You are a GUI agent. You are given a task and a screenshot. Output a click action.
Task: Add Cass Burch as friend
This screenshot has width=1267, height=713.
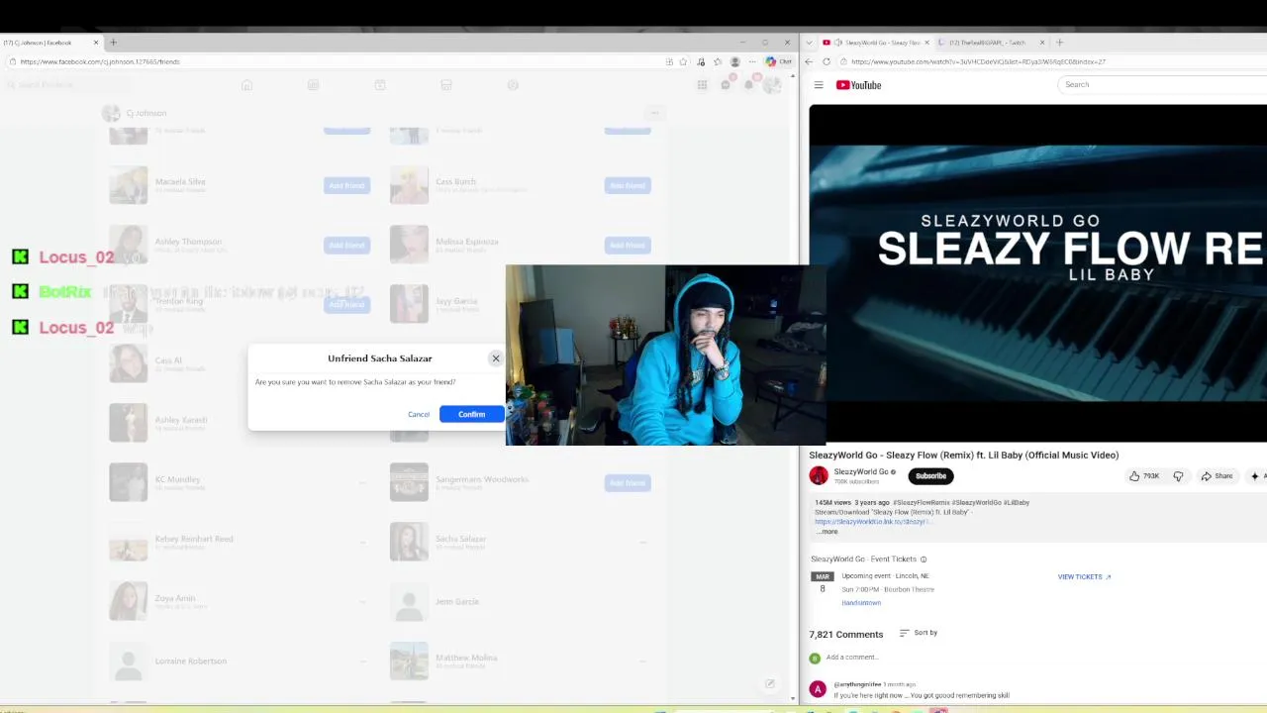pos(628,185)
